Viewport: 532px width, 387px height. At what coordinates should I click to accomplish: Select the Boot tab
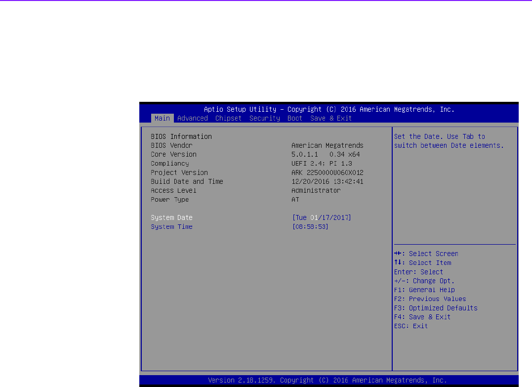click(x=294, y=118)
